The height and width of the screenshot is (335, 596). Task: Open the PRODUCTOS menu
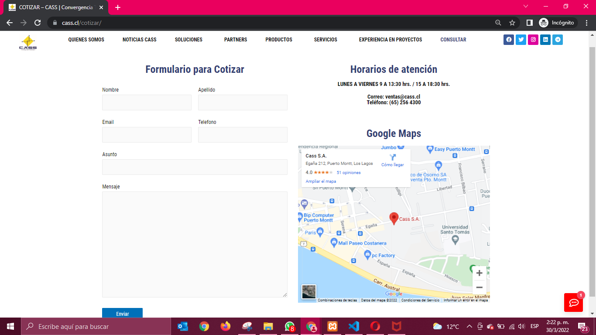(279, 40)
